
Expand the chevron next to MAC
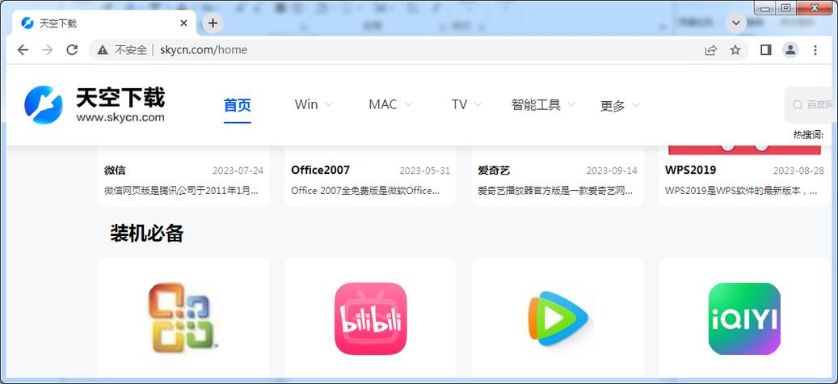408,104
